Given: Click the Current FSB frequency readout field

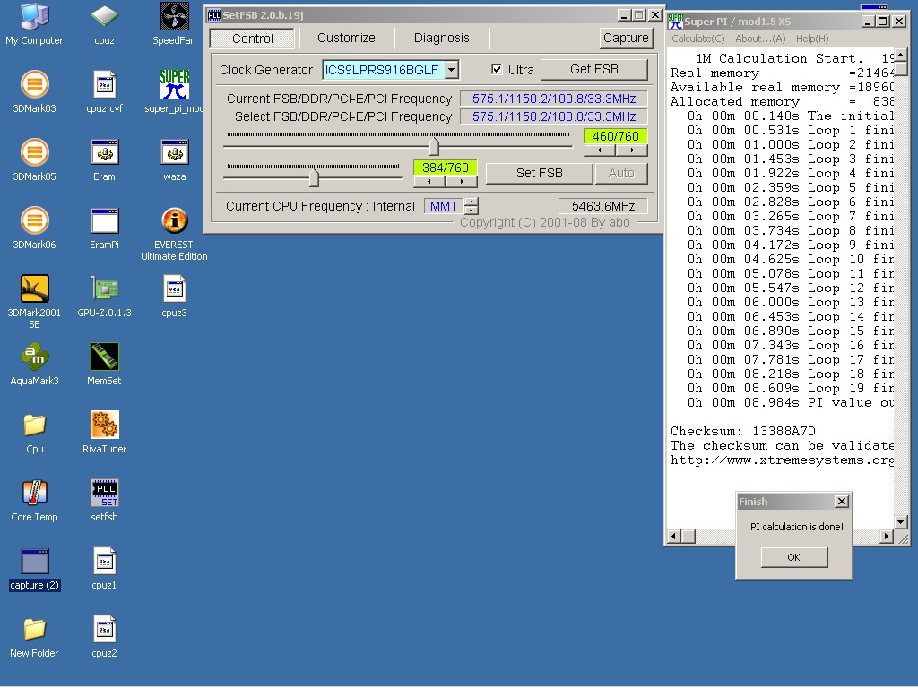Looking at the screenshot, I should [554, 99].
